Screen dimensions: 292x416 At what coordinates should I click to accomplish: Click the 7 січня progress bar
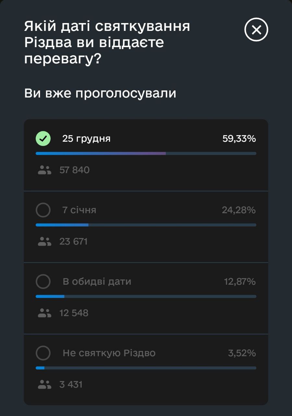point(146,225)
